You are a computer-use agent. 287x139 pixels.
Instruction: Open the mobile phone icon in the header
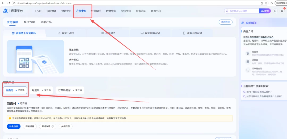[275, 11]
